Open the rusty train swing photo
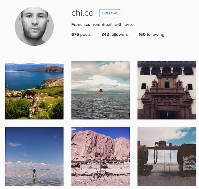 coord(167,156)
